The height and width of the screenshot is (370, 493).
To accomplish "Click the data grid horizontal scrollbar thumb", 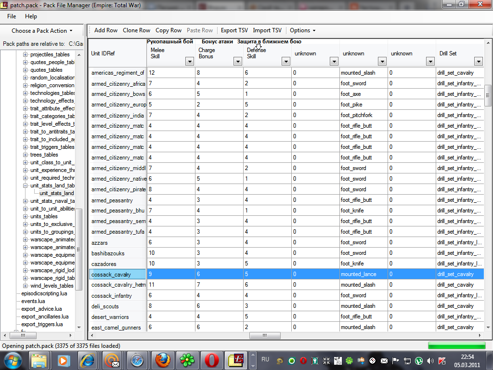I will coord(265,335).
